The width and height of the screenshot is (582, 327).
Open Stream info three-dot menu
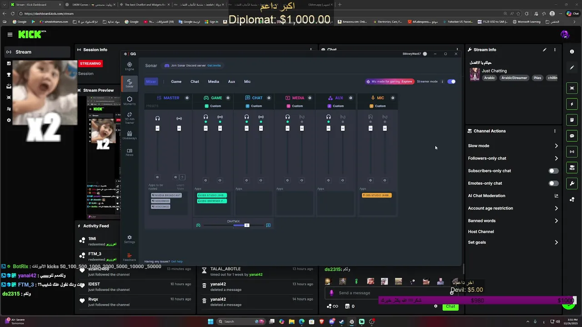555,50
